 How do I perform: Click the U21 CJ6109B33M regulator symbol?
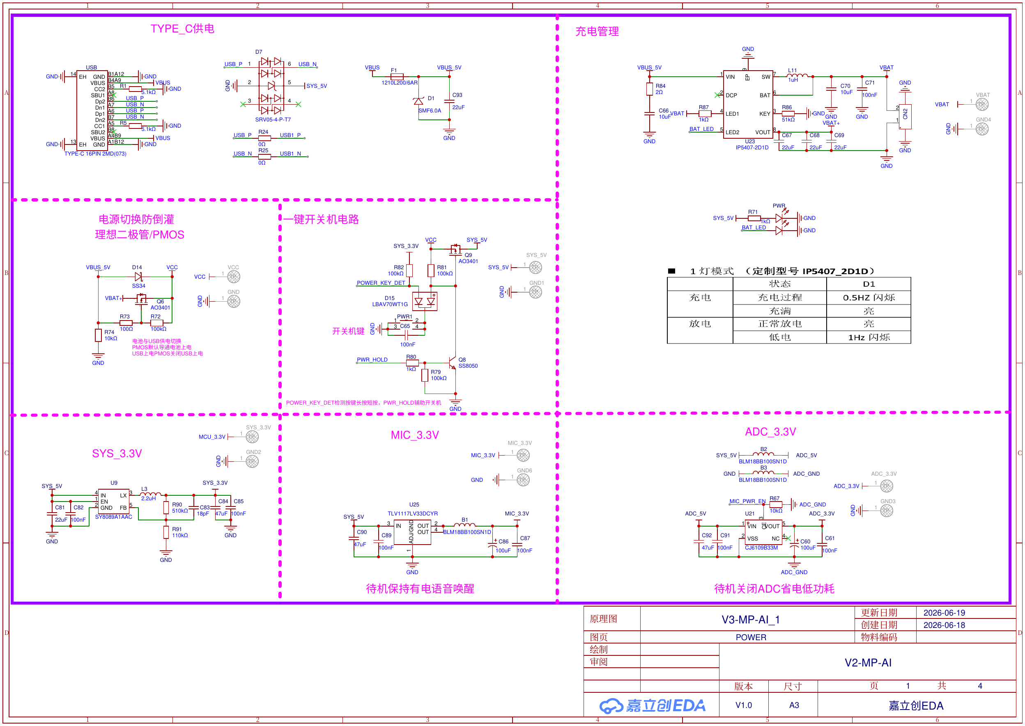click(x=763, y=532)
